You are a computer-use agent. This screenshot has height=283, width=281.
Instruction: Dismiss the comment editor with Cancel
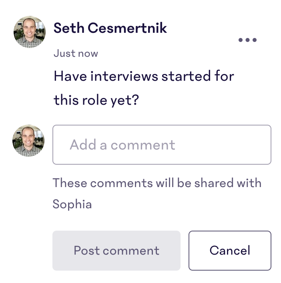[x=230, y=251]
